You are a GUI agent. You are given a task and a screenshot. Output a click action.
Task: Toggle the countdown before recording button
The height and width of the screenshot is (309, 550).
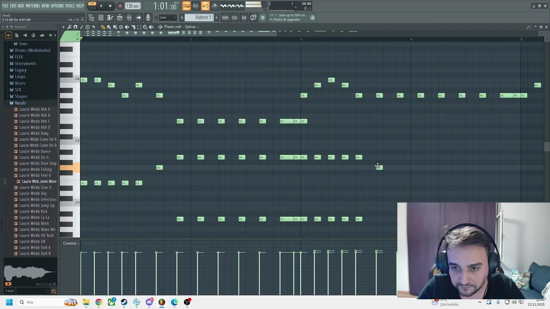coord(196,6)
